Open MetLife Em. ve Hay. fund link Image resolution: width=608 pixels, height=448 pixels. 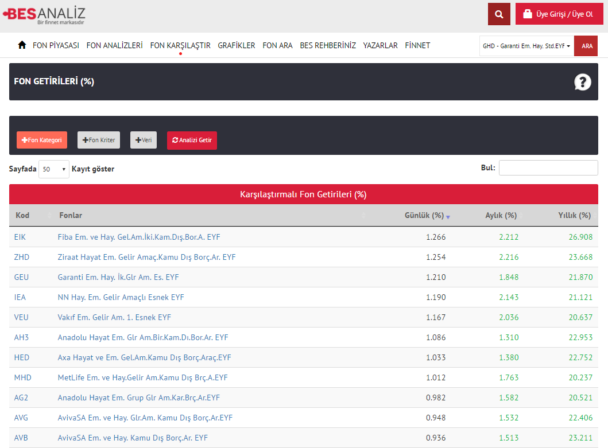[x=143, y=378]
